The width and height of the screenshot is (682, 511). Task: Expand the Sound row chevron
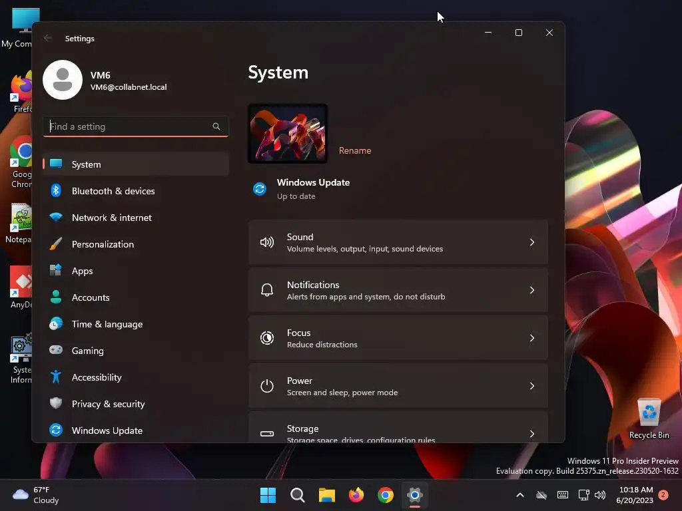pos(532,242)
